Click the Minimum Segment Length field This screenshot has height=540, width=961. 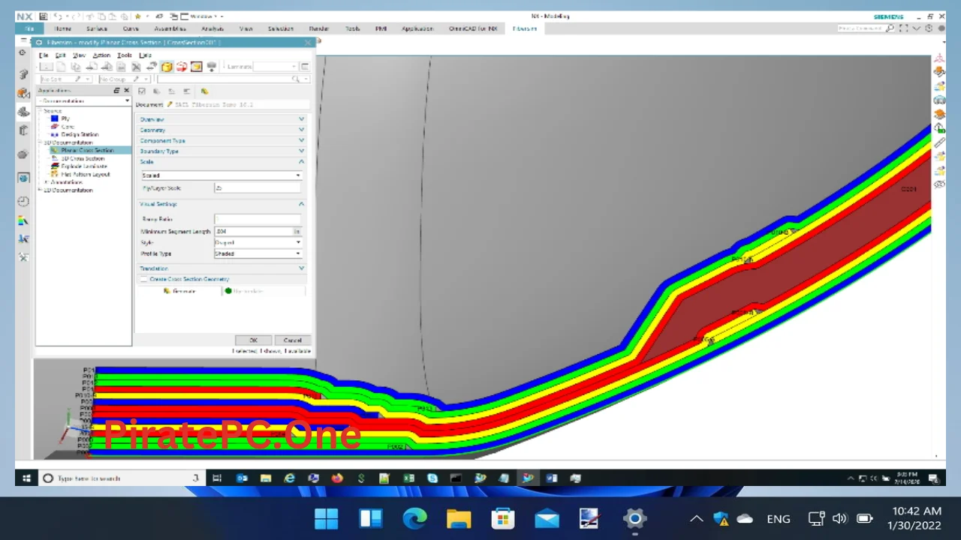pyautogui.click(x=253, y=231)
